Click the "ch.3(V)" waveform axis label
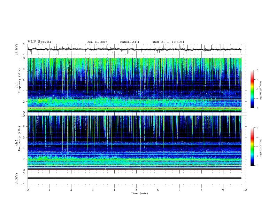The height and width of the screenshot is (213, 276). tap(17, 179)
